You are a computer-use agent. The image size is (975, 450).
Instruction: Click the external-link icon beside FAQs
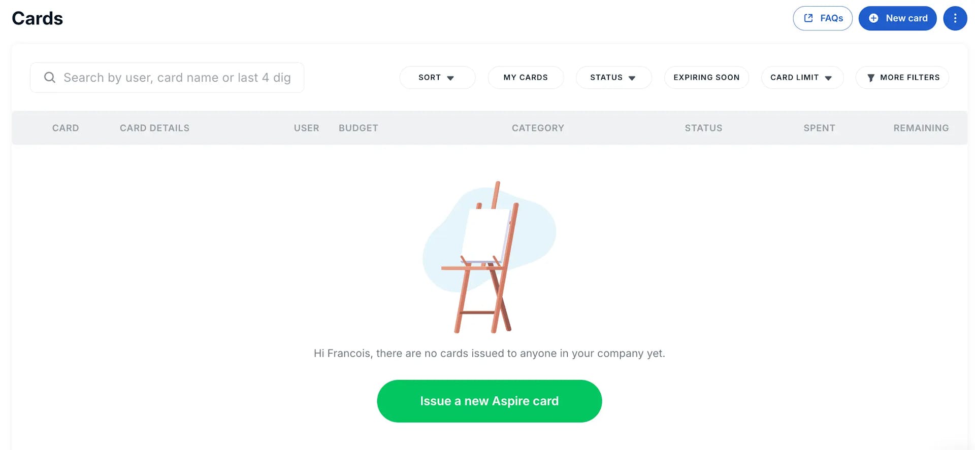808,18
